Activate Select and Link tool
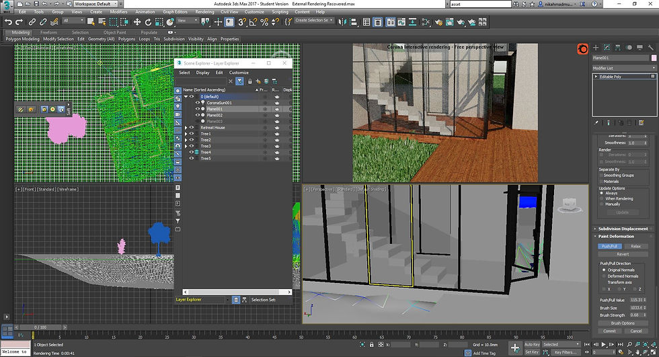 pos(32,22)
